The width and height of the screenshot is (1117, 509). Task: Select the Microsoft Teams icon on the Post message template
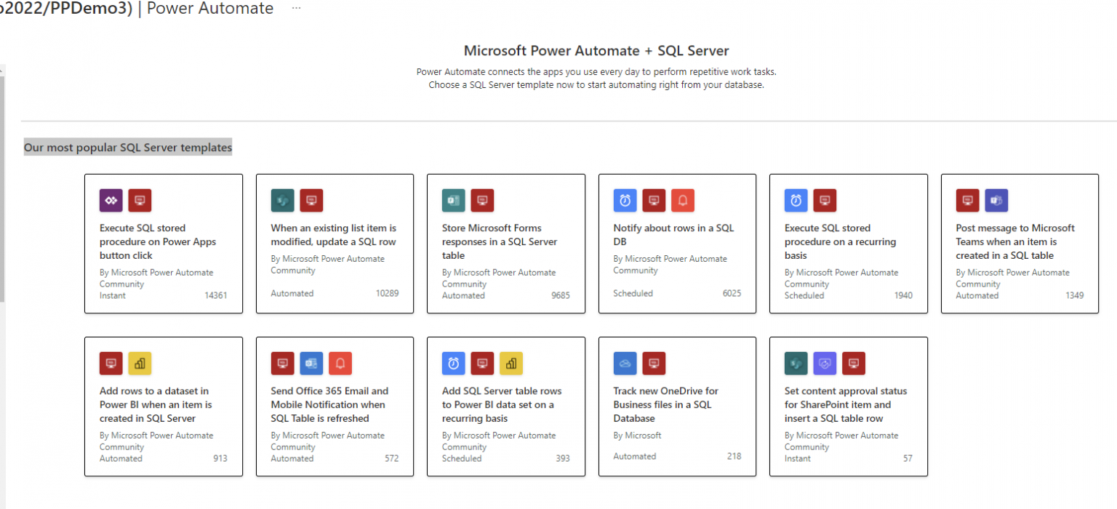coord(996,200)
